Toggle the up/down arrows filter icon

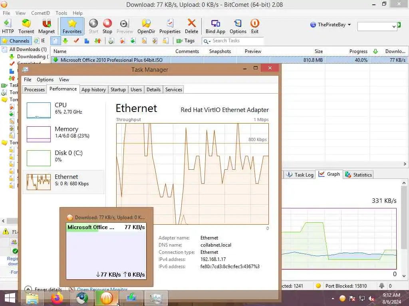tap(98, 41)
